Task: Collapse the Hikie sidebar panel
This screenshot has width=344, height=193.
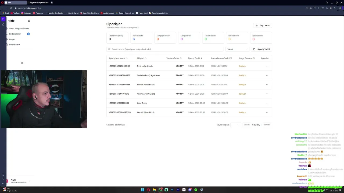Action: tap(29, 21)
